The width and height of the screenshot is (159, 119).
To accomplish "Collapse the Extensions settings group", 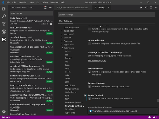I will [x=69, y=48].
